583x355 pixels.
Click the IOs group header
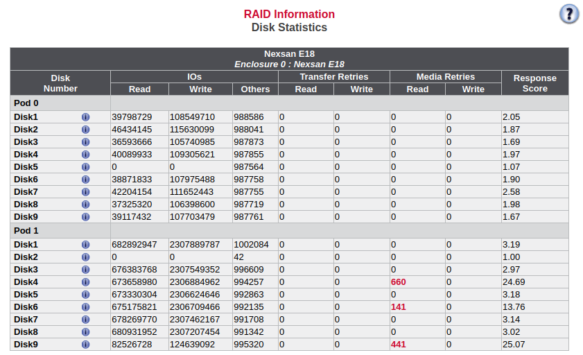[x=194, y=76]
